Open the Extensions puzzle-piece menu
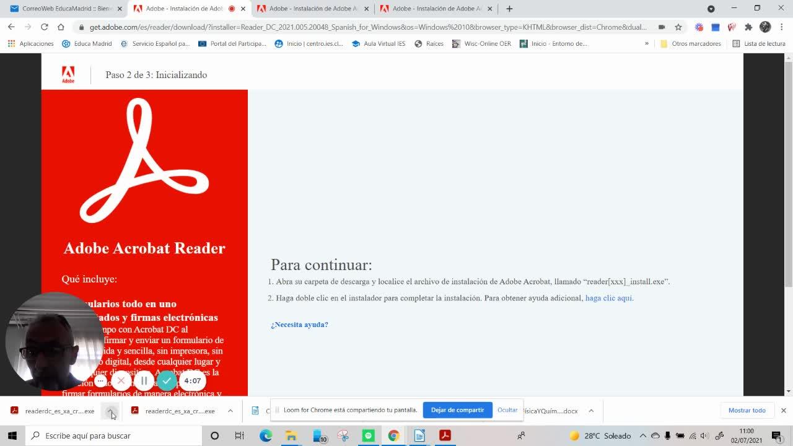Image resolution: width=793 pixels, height=446 pixels. click(748, 27)
